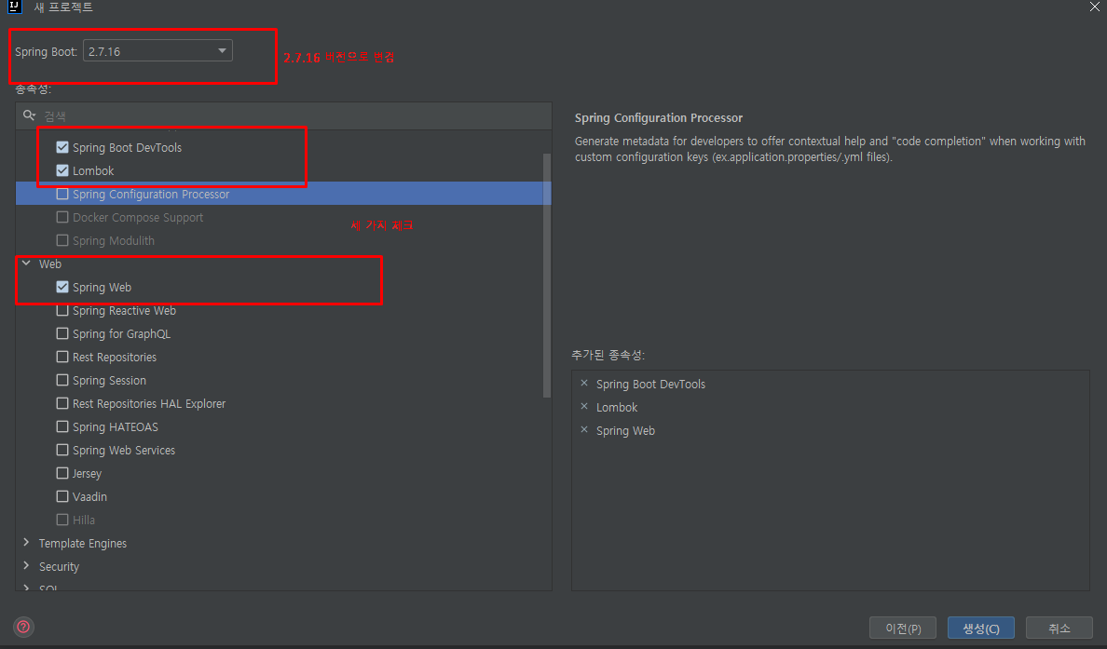
Task: Close the new project dialog
Action: (1094, 7)
